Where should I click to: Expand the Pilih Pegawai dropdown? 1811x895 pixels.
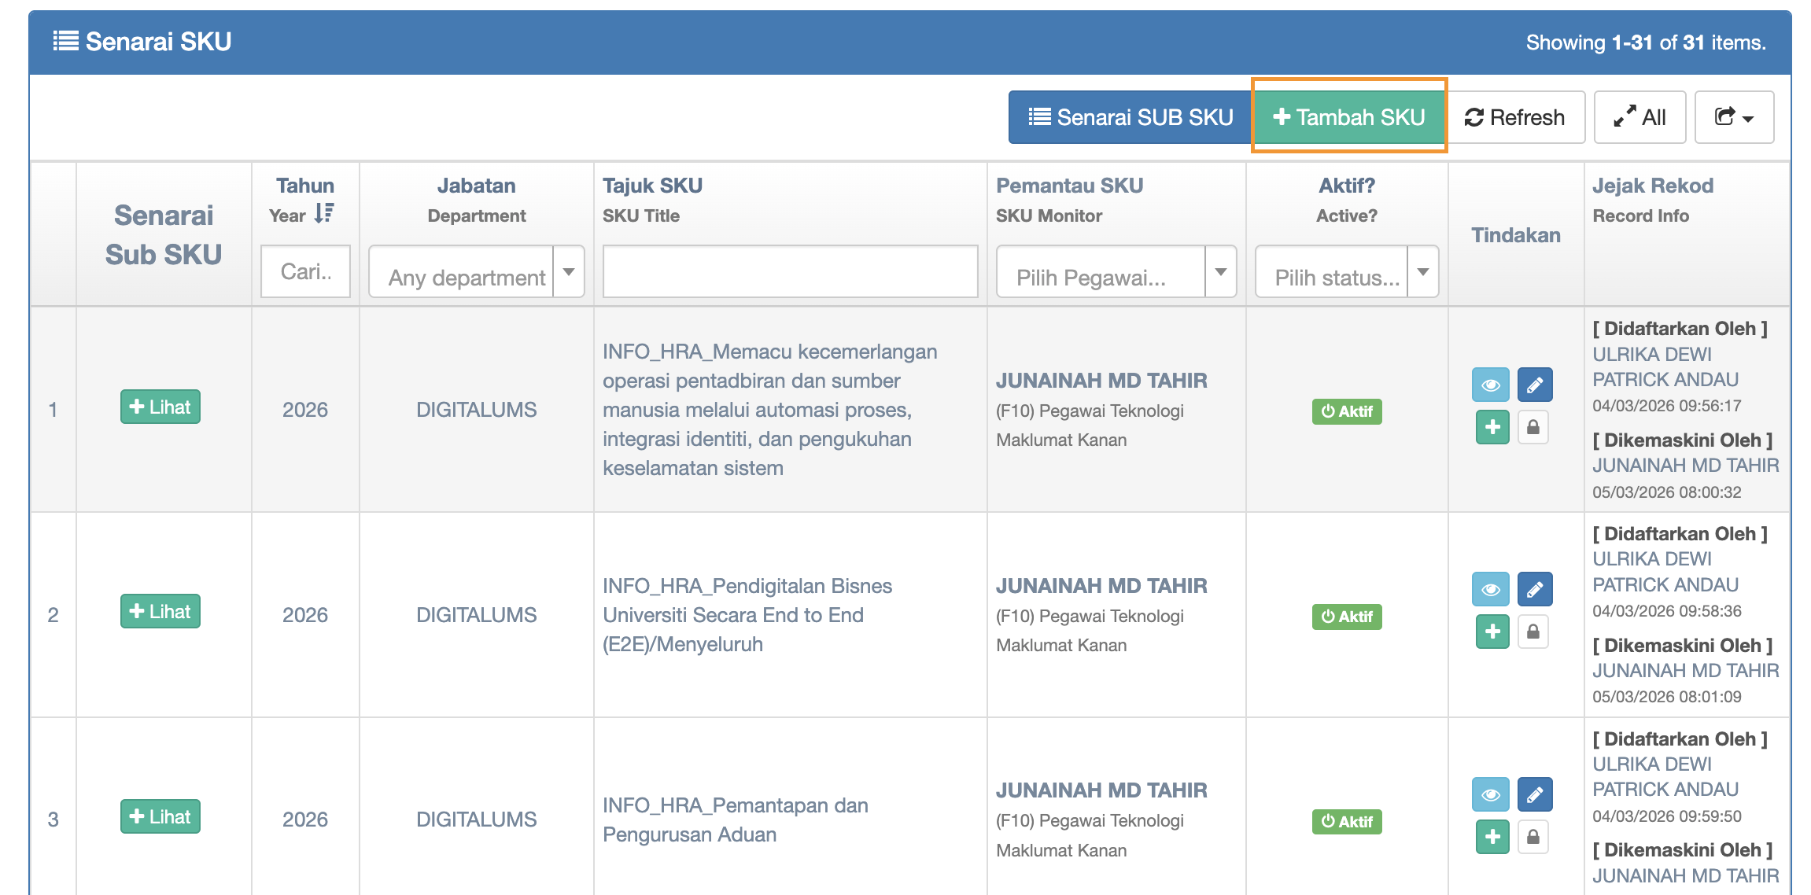click(x=1115, y=272)
